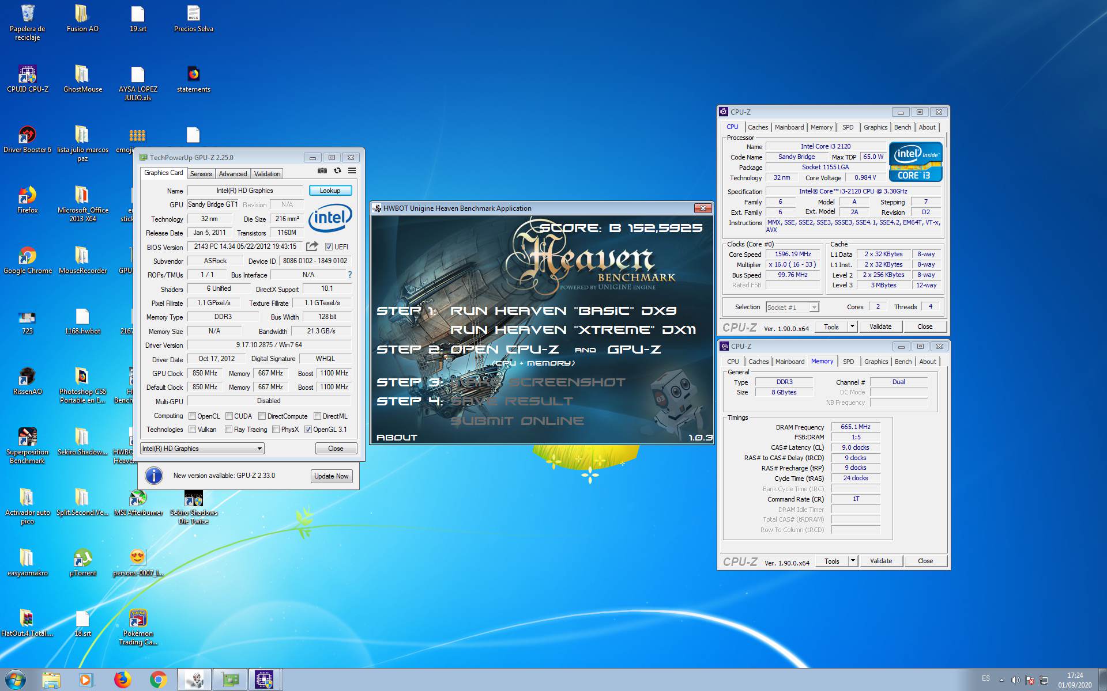
Task: Click OPEN CPU-Z in Heaven step 2
Action: [x=504, y=350]
